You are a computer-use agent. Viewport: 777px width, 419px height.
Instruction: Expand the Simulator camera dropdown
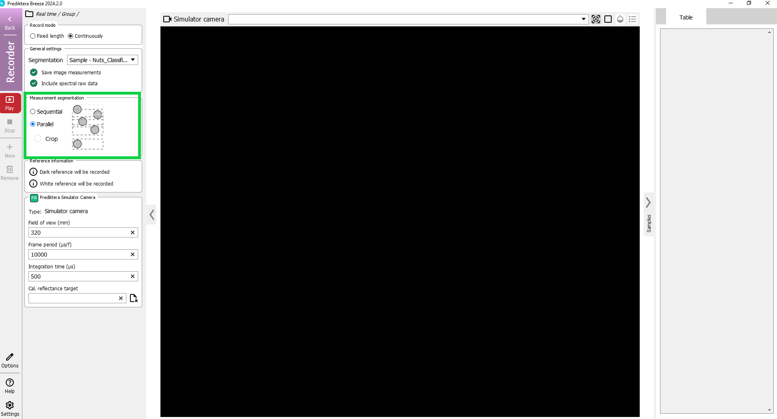(583, 19)
